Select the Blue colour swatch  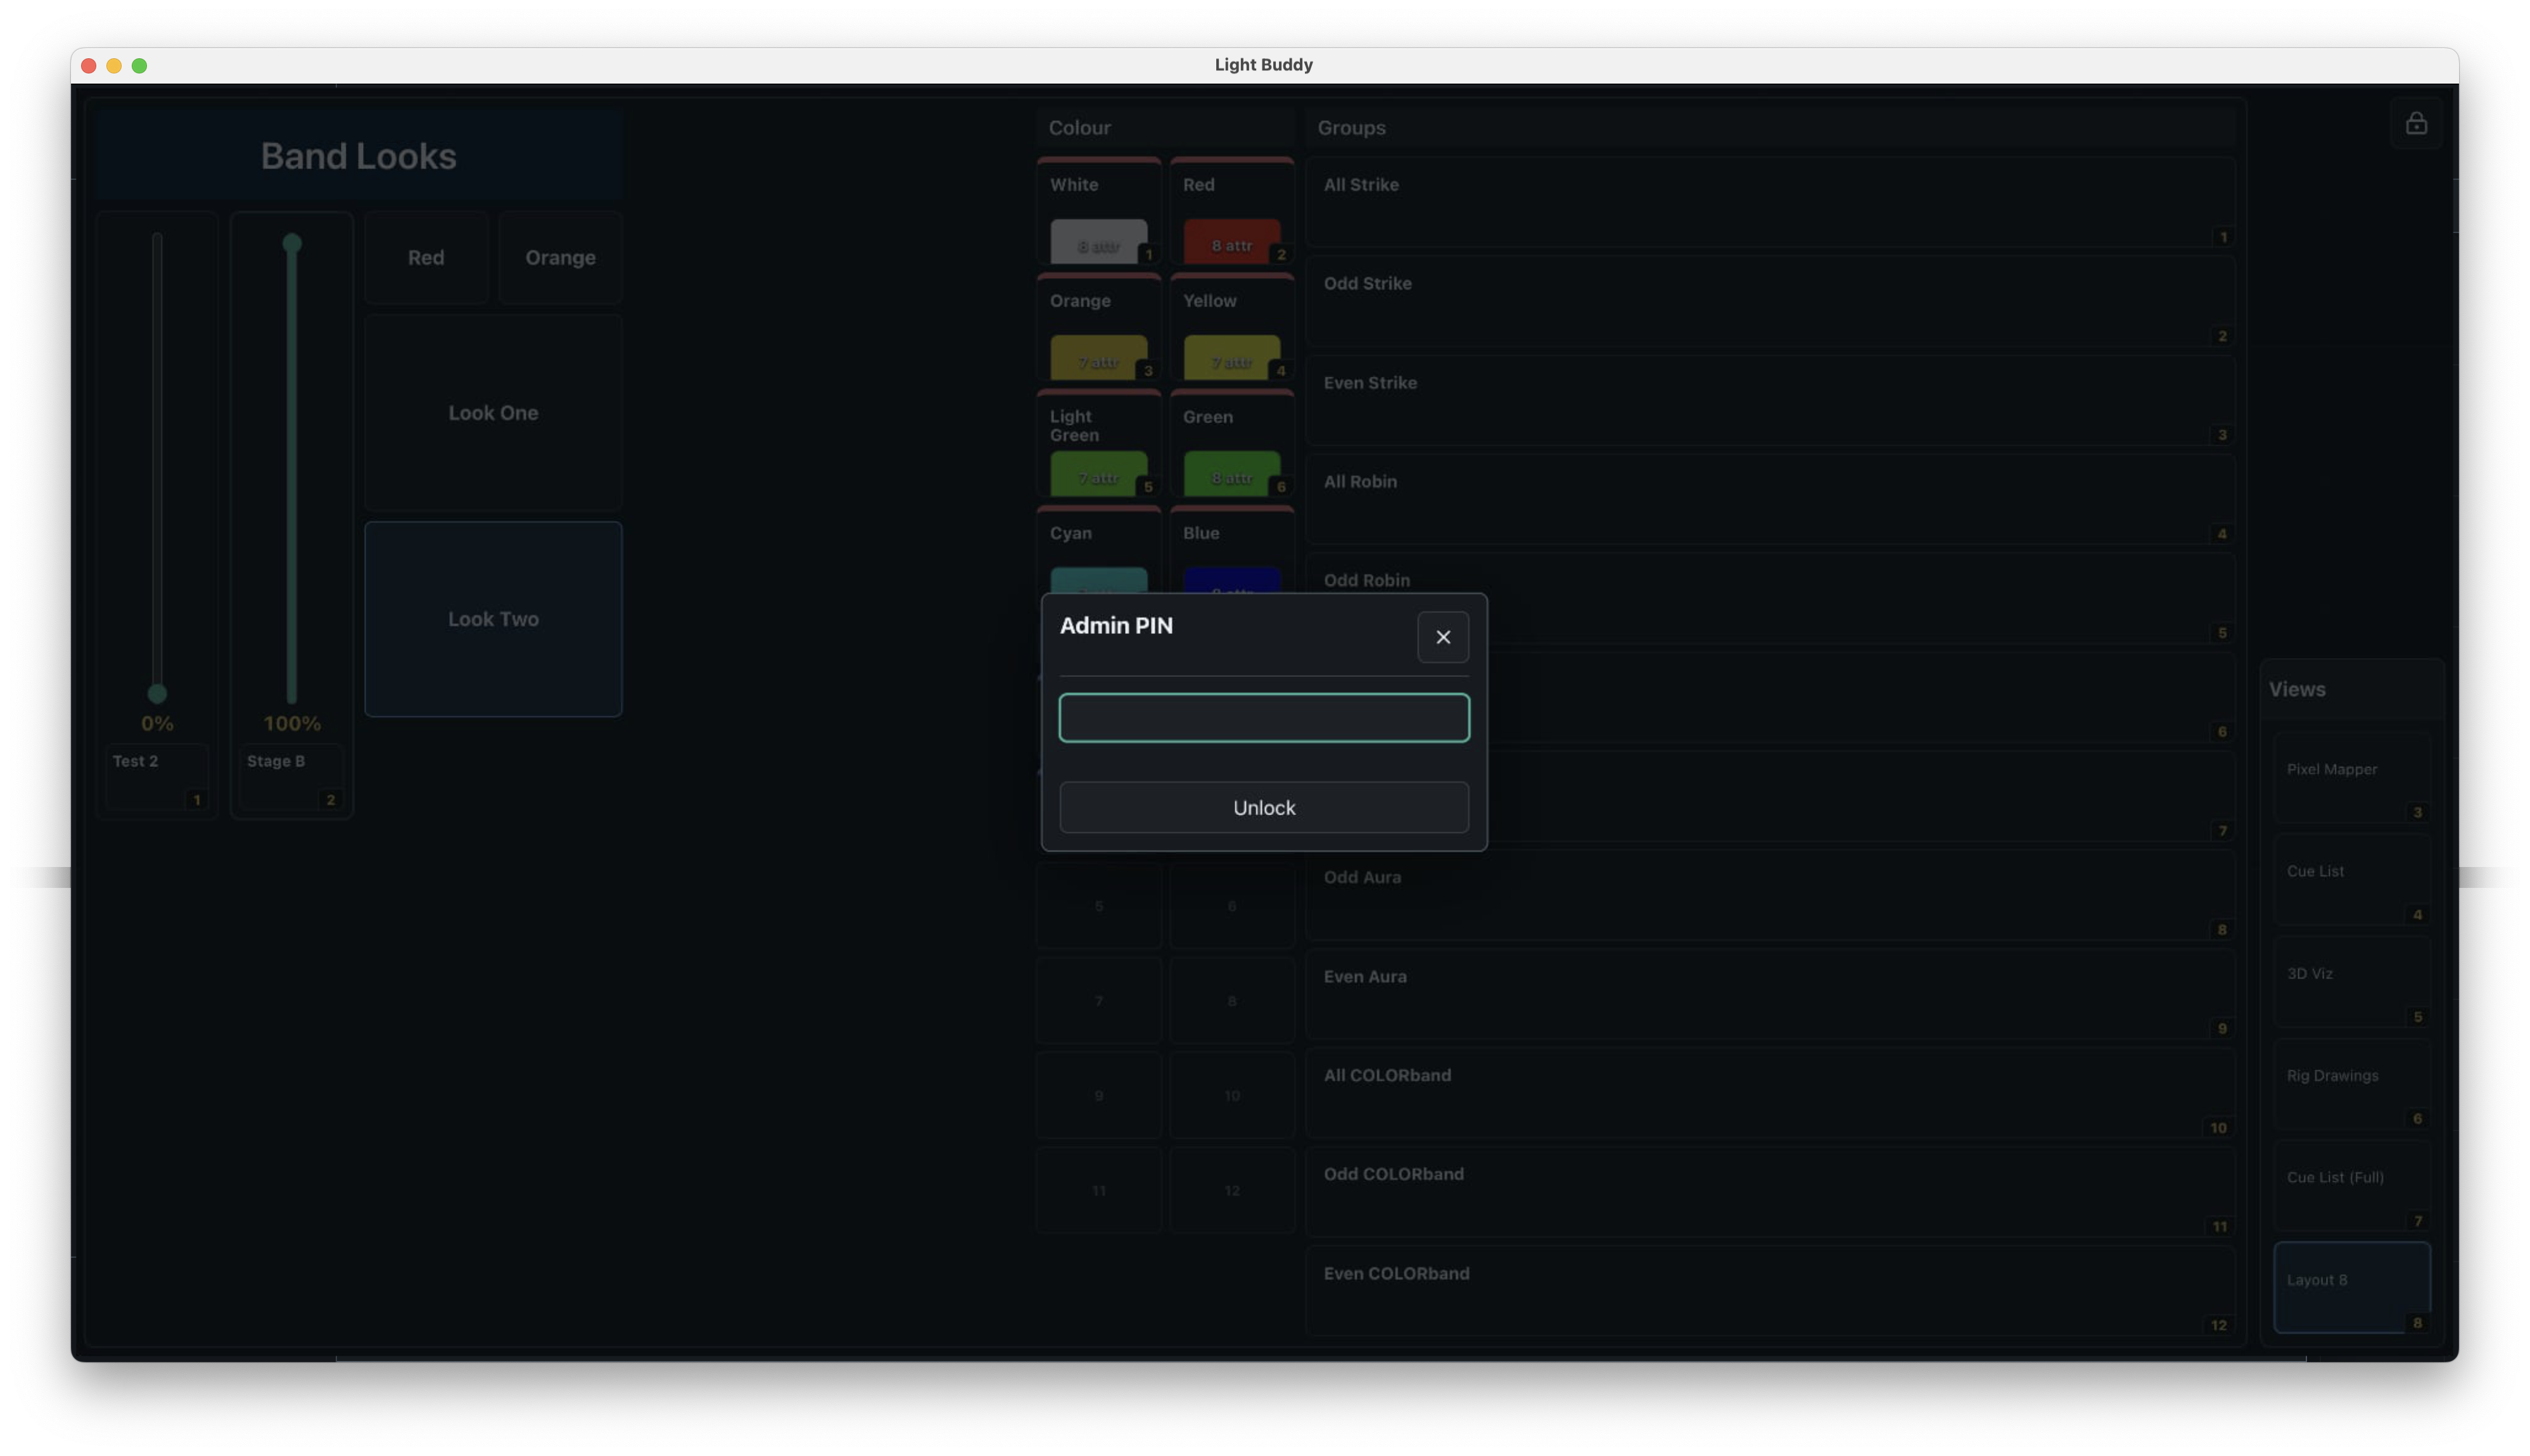1232,550
